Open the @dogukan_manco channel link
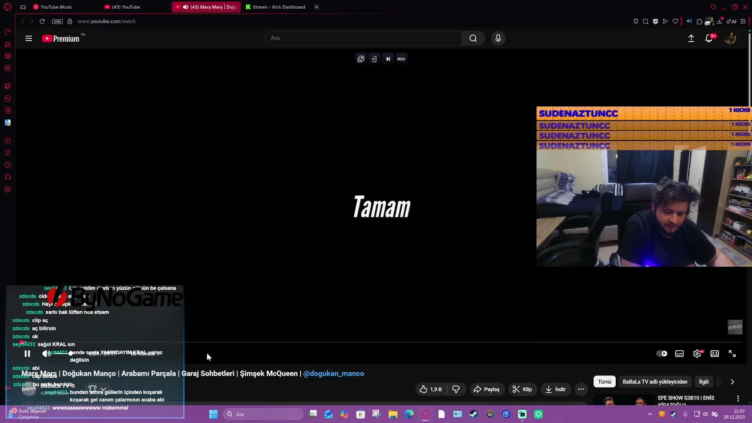 point(333,374)
